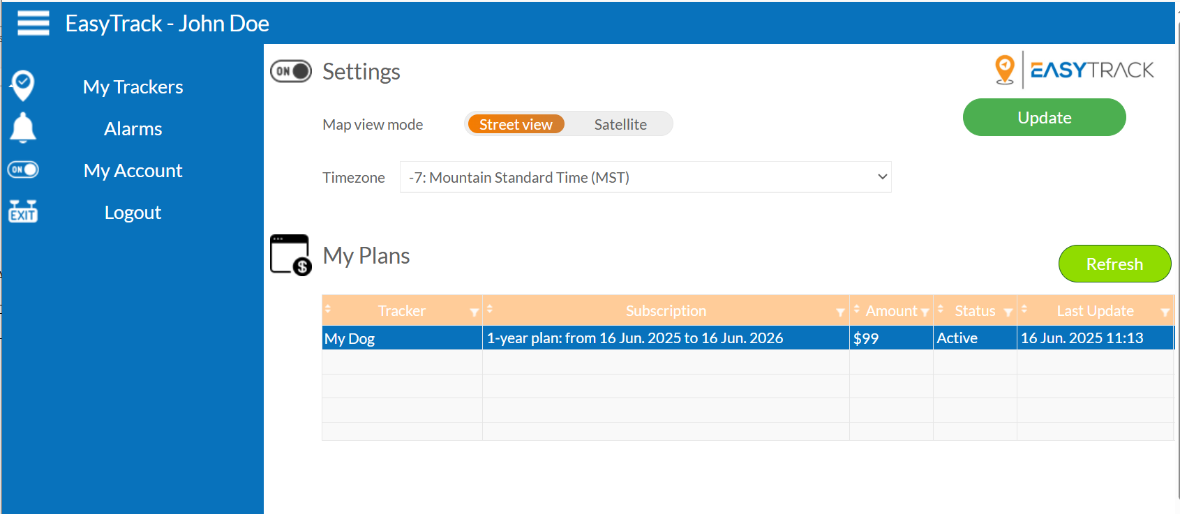Click the My Plans billing icon
This screenshot has width=1180, height=514.
click(290, 255)
